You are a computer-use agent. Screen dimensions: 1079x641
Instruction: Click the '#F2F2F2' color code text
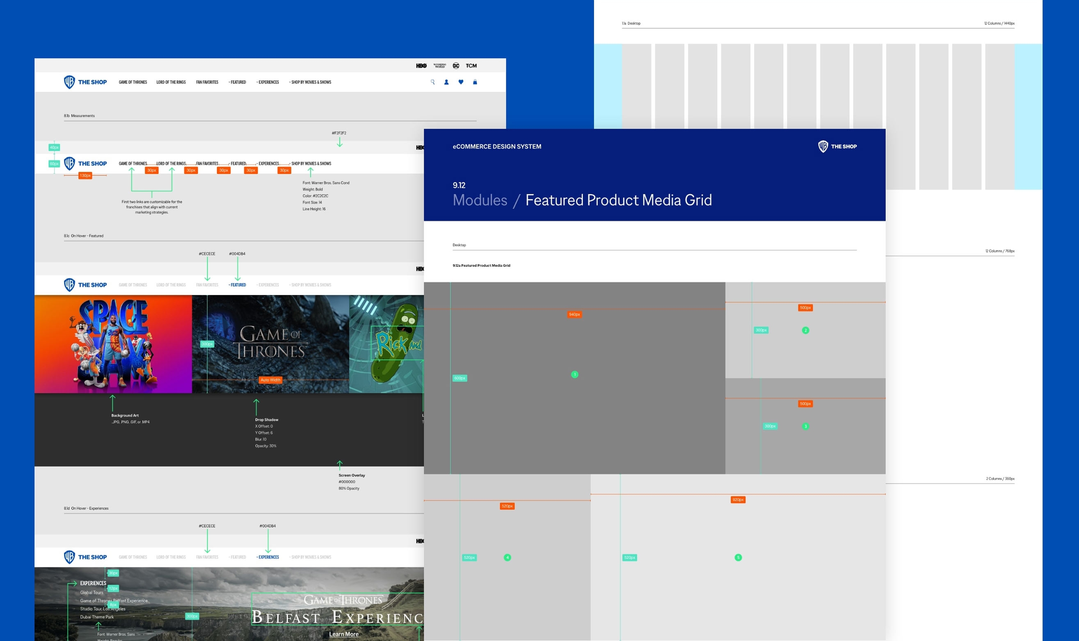(x=339, y=133)
